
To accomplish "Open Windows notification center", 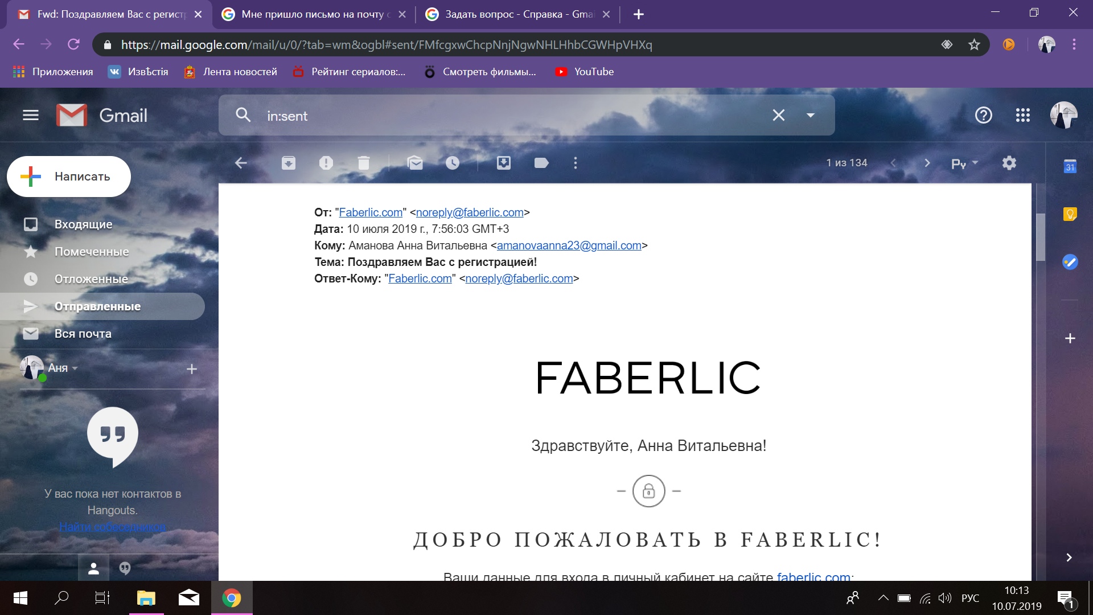I will (x=1066, y=598).
